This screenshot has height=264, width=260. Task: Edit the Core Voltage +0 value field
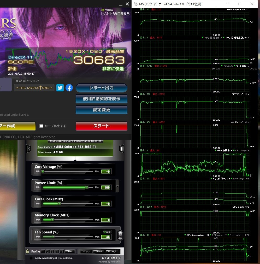click(106, 171)
